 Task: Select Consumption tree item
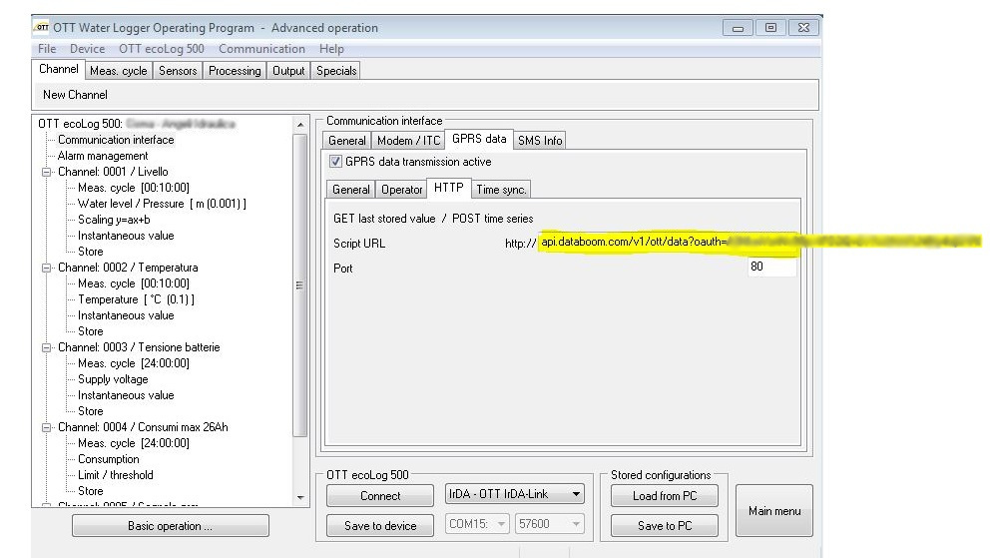(108, 459)
